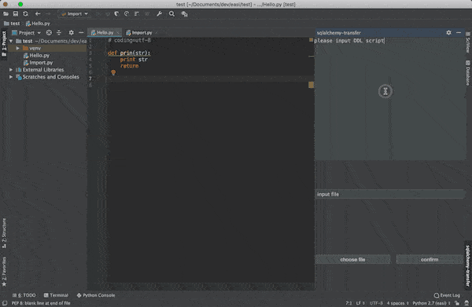Click the confirm button
This screenshot has width=472, height=307.
pyautogui.click(x=430, y=260)
